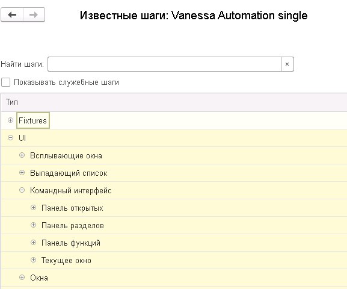Go back with the left arrow button
This screenshot has width=347, height=289.
12,15
